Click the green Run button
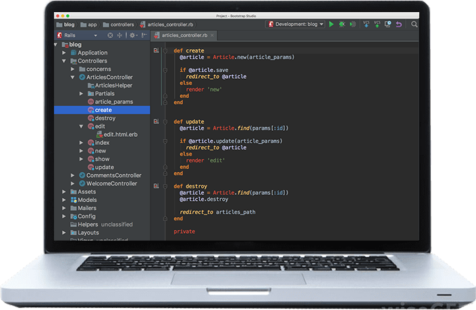Viewport: 476px width, 310px height. 332,24
